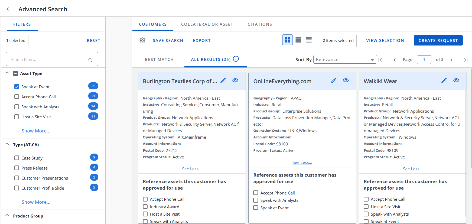Click the Create Request button
Screen dimensions: 472x224
pos(438,40)
